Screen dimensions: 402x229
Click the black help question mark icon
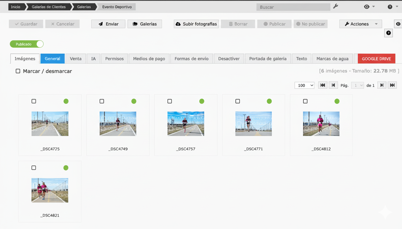tap(388, 33)
